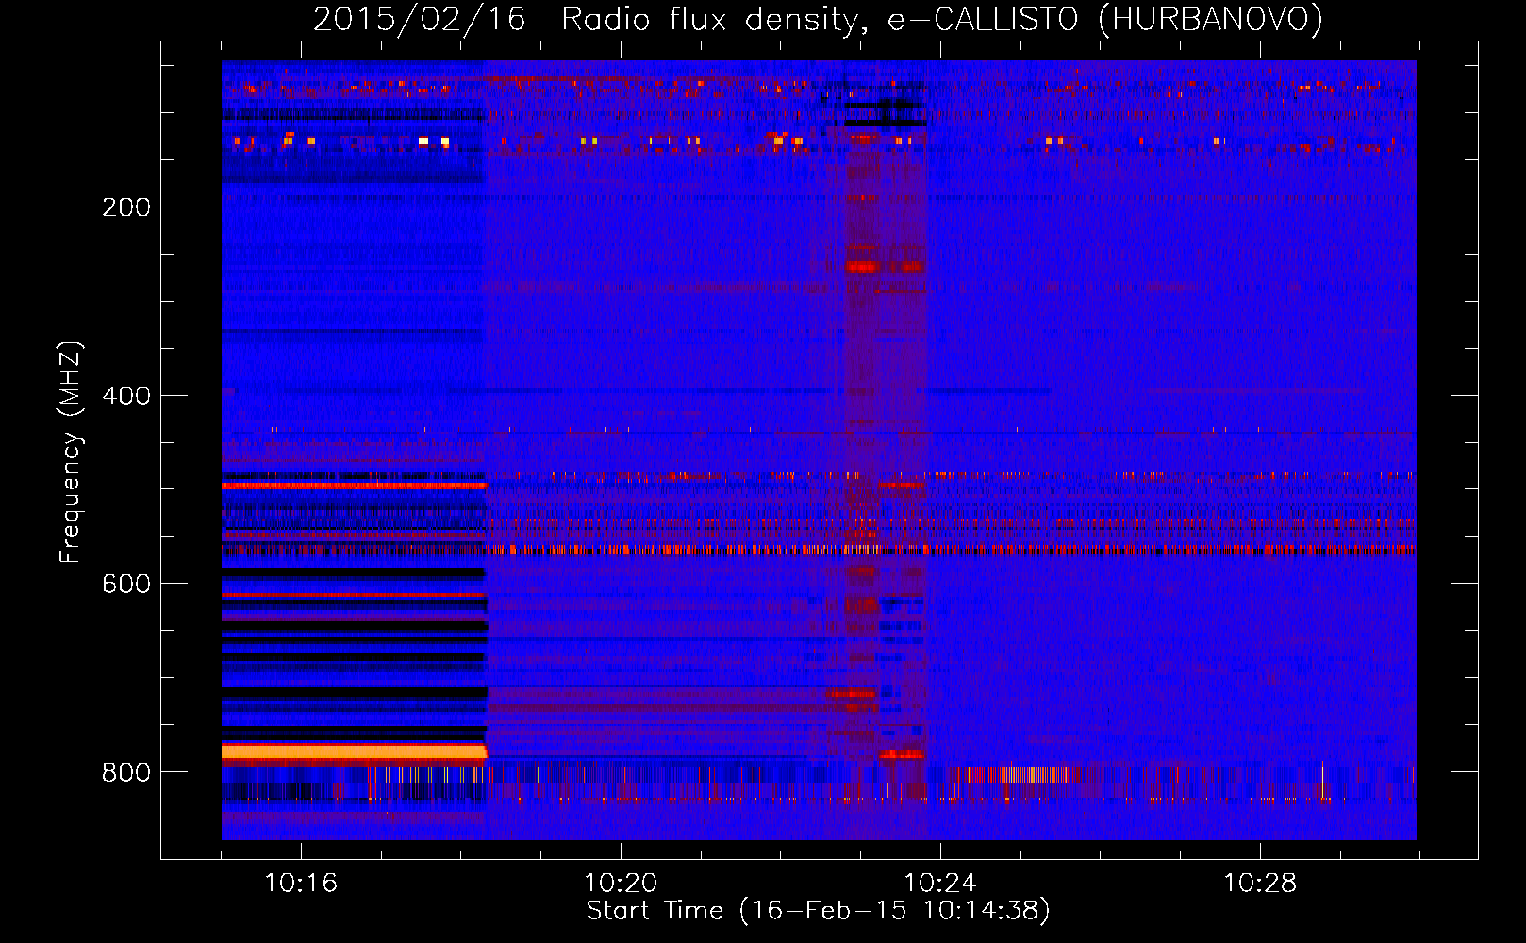Screen dimensions: 1526x943
Task: Click the 10:16 time tick label
Action: point(301,884)
